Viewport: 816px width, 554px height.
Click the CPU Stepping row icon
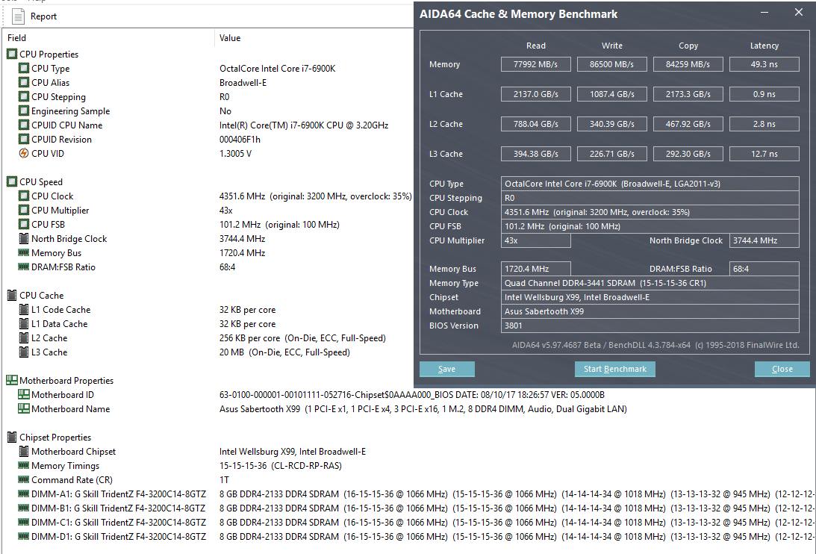(x=24, y=97)
